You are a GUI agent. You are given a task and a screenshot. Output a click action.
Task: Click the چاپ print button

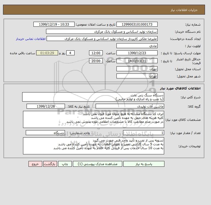pos(65,164)
